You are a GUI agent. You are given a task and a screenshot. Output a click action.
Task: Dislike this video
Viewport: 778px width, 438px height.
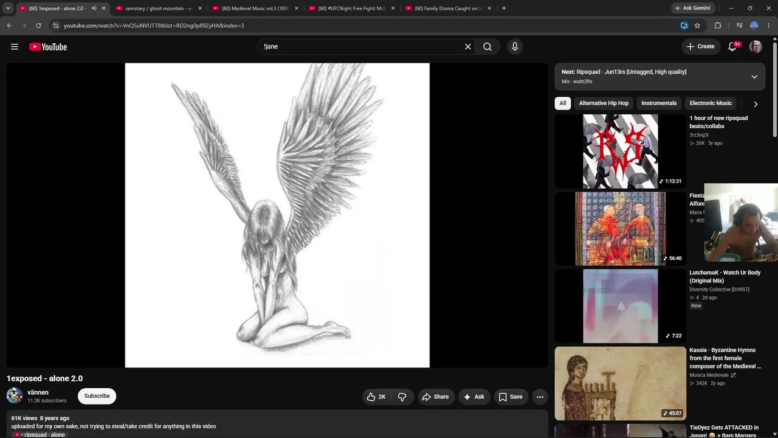click(x=402, y=397)
